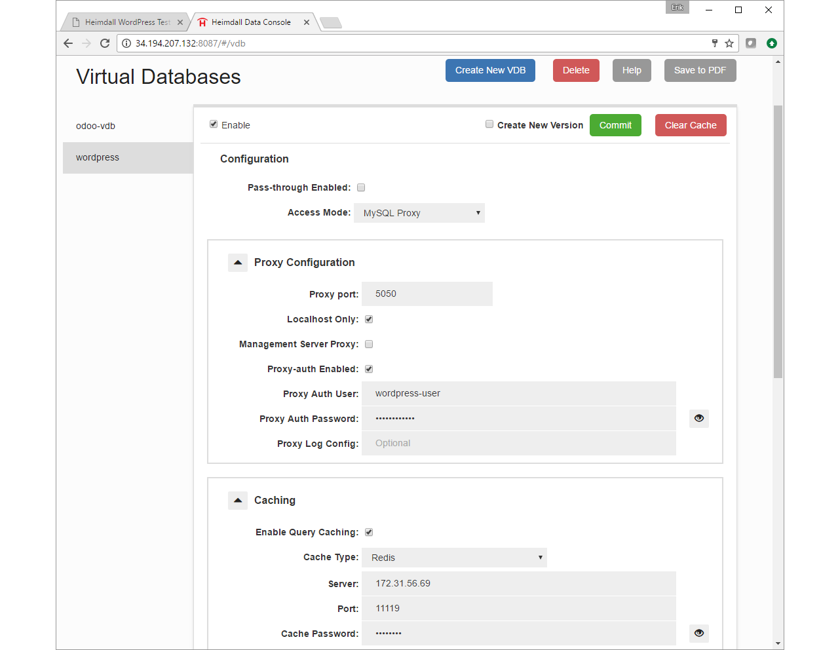Close the Heimdall WordPress Test tab
840x650 pixels.
point(180,22)
